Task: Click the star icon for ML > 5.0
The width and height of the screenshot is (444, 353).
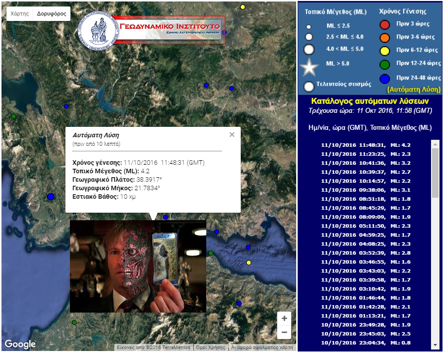Action: click(309, 66)
